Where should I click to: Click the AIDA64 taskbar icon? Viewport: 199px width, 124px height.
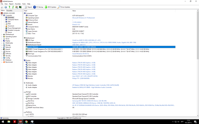click(20, 122)
